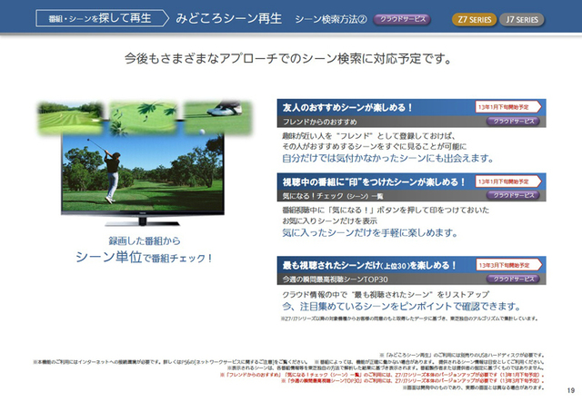Click the 気になる！チェック (シーン) 一覧 subtitle
Image resolution: width=582 pixels, height=402 pixels.
333,196
